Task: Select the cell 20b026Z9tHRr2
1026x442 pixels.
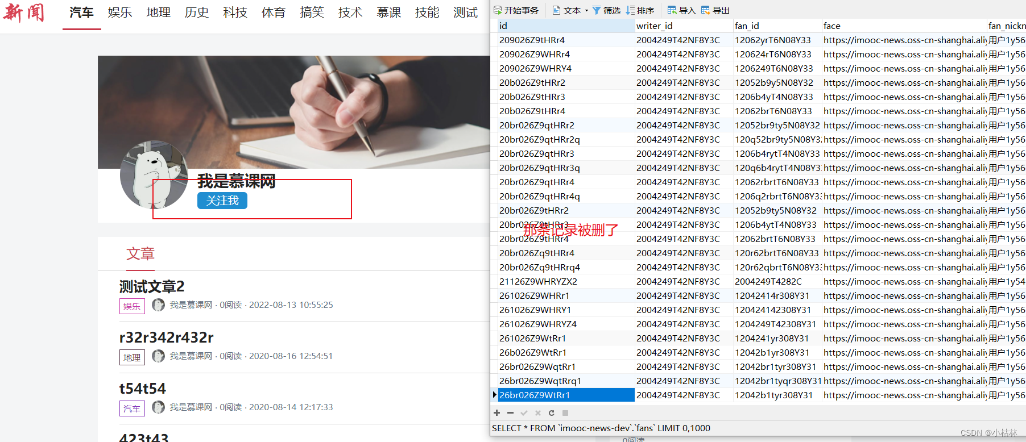Action: click(x=566, y=82)
